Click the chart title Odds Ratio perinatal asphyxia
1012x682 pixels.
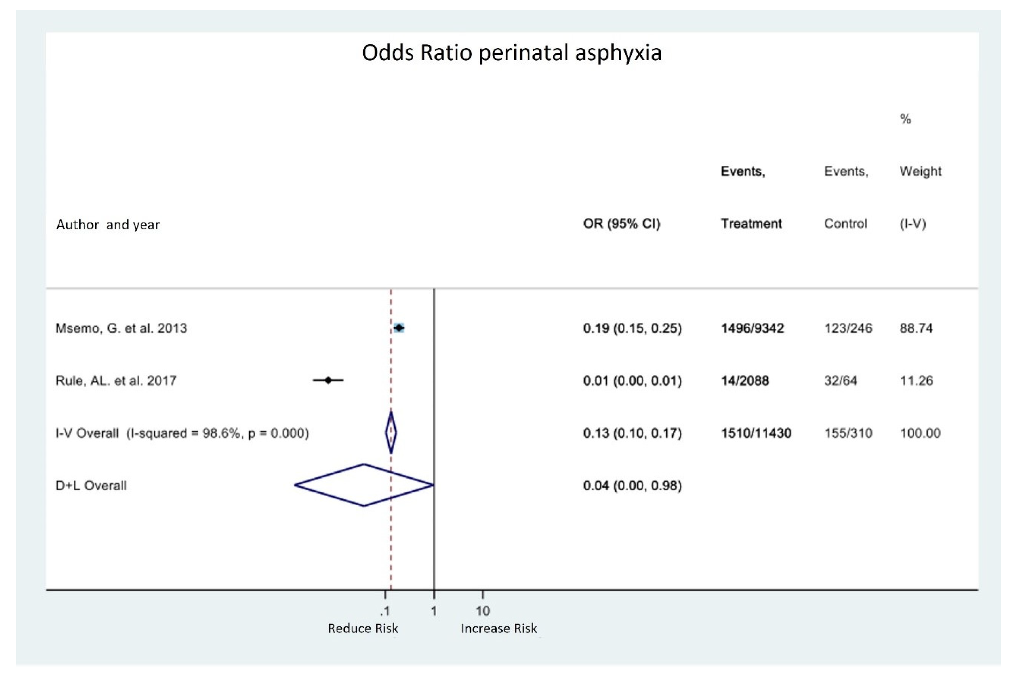[x=511, y=53]
